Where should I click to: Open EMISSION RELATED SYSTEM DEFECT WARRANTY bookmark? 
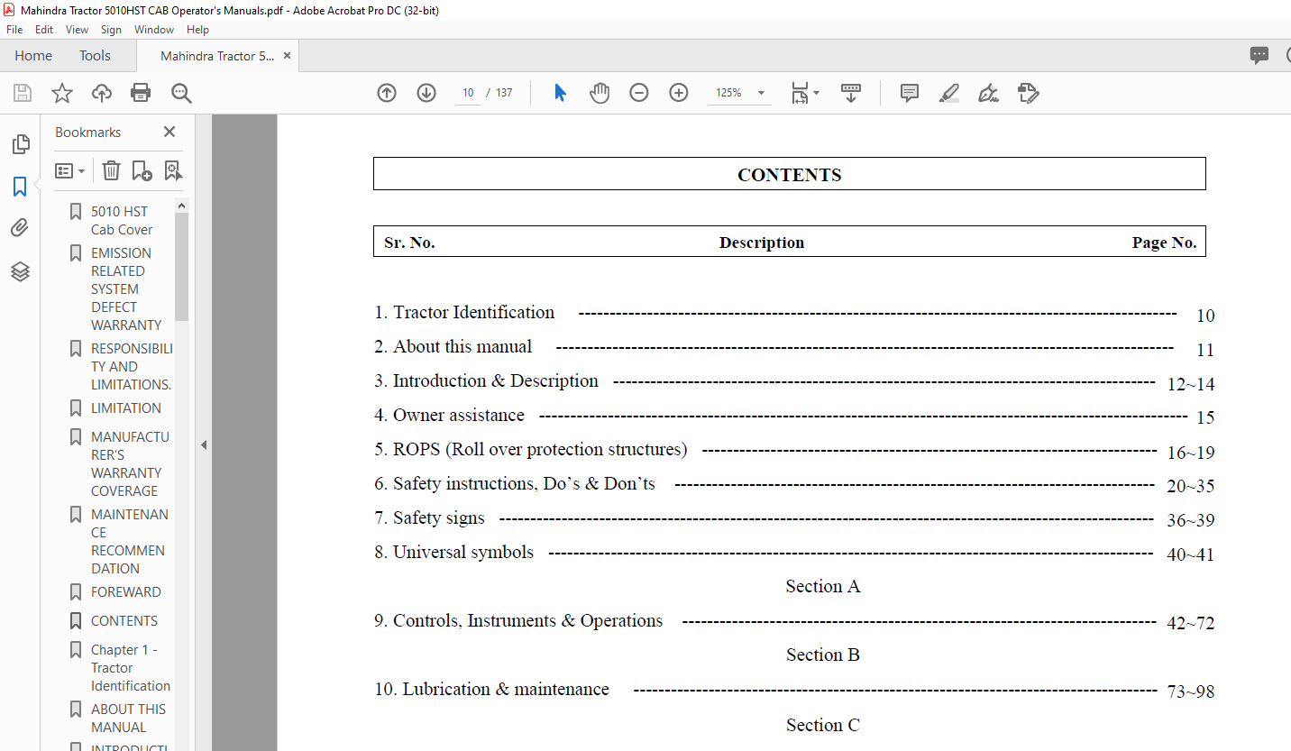click(126, 288)
